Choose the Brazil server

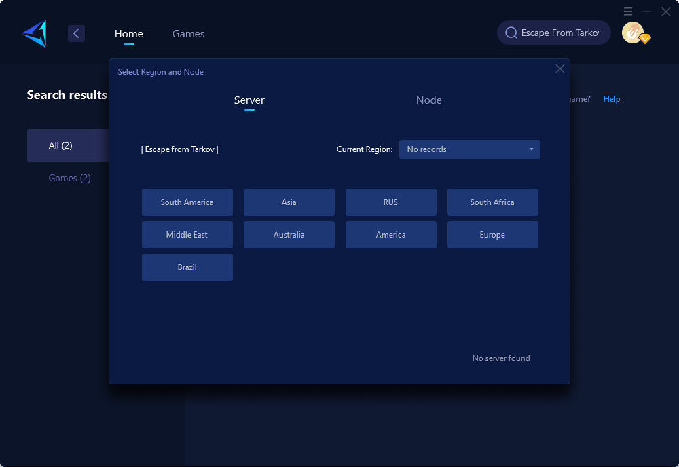click(x=187, y=267)
